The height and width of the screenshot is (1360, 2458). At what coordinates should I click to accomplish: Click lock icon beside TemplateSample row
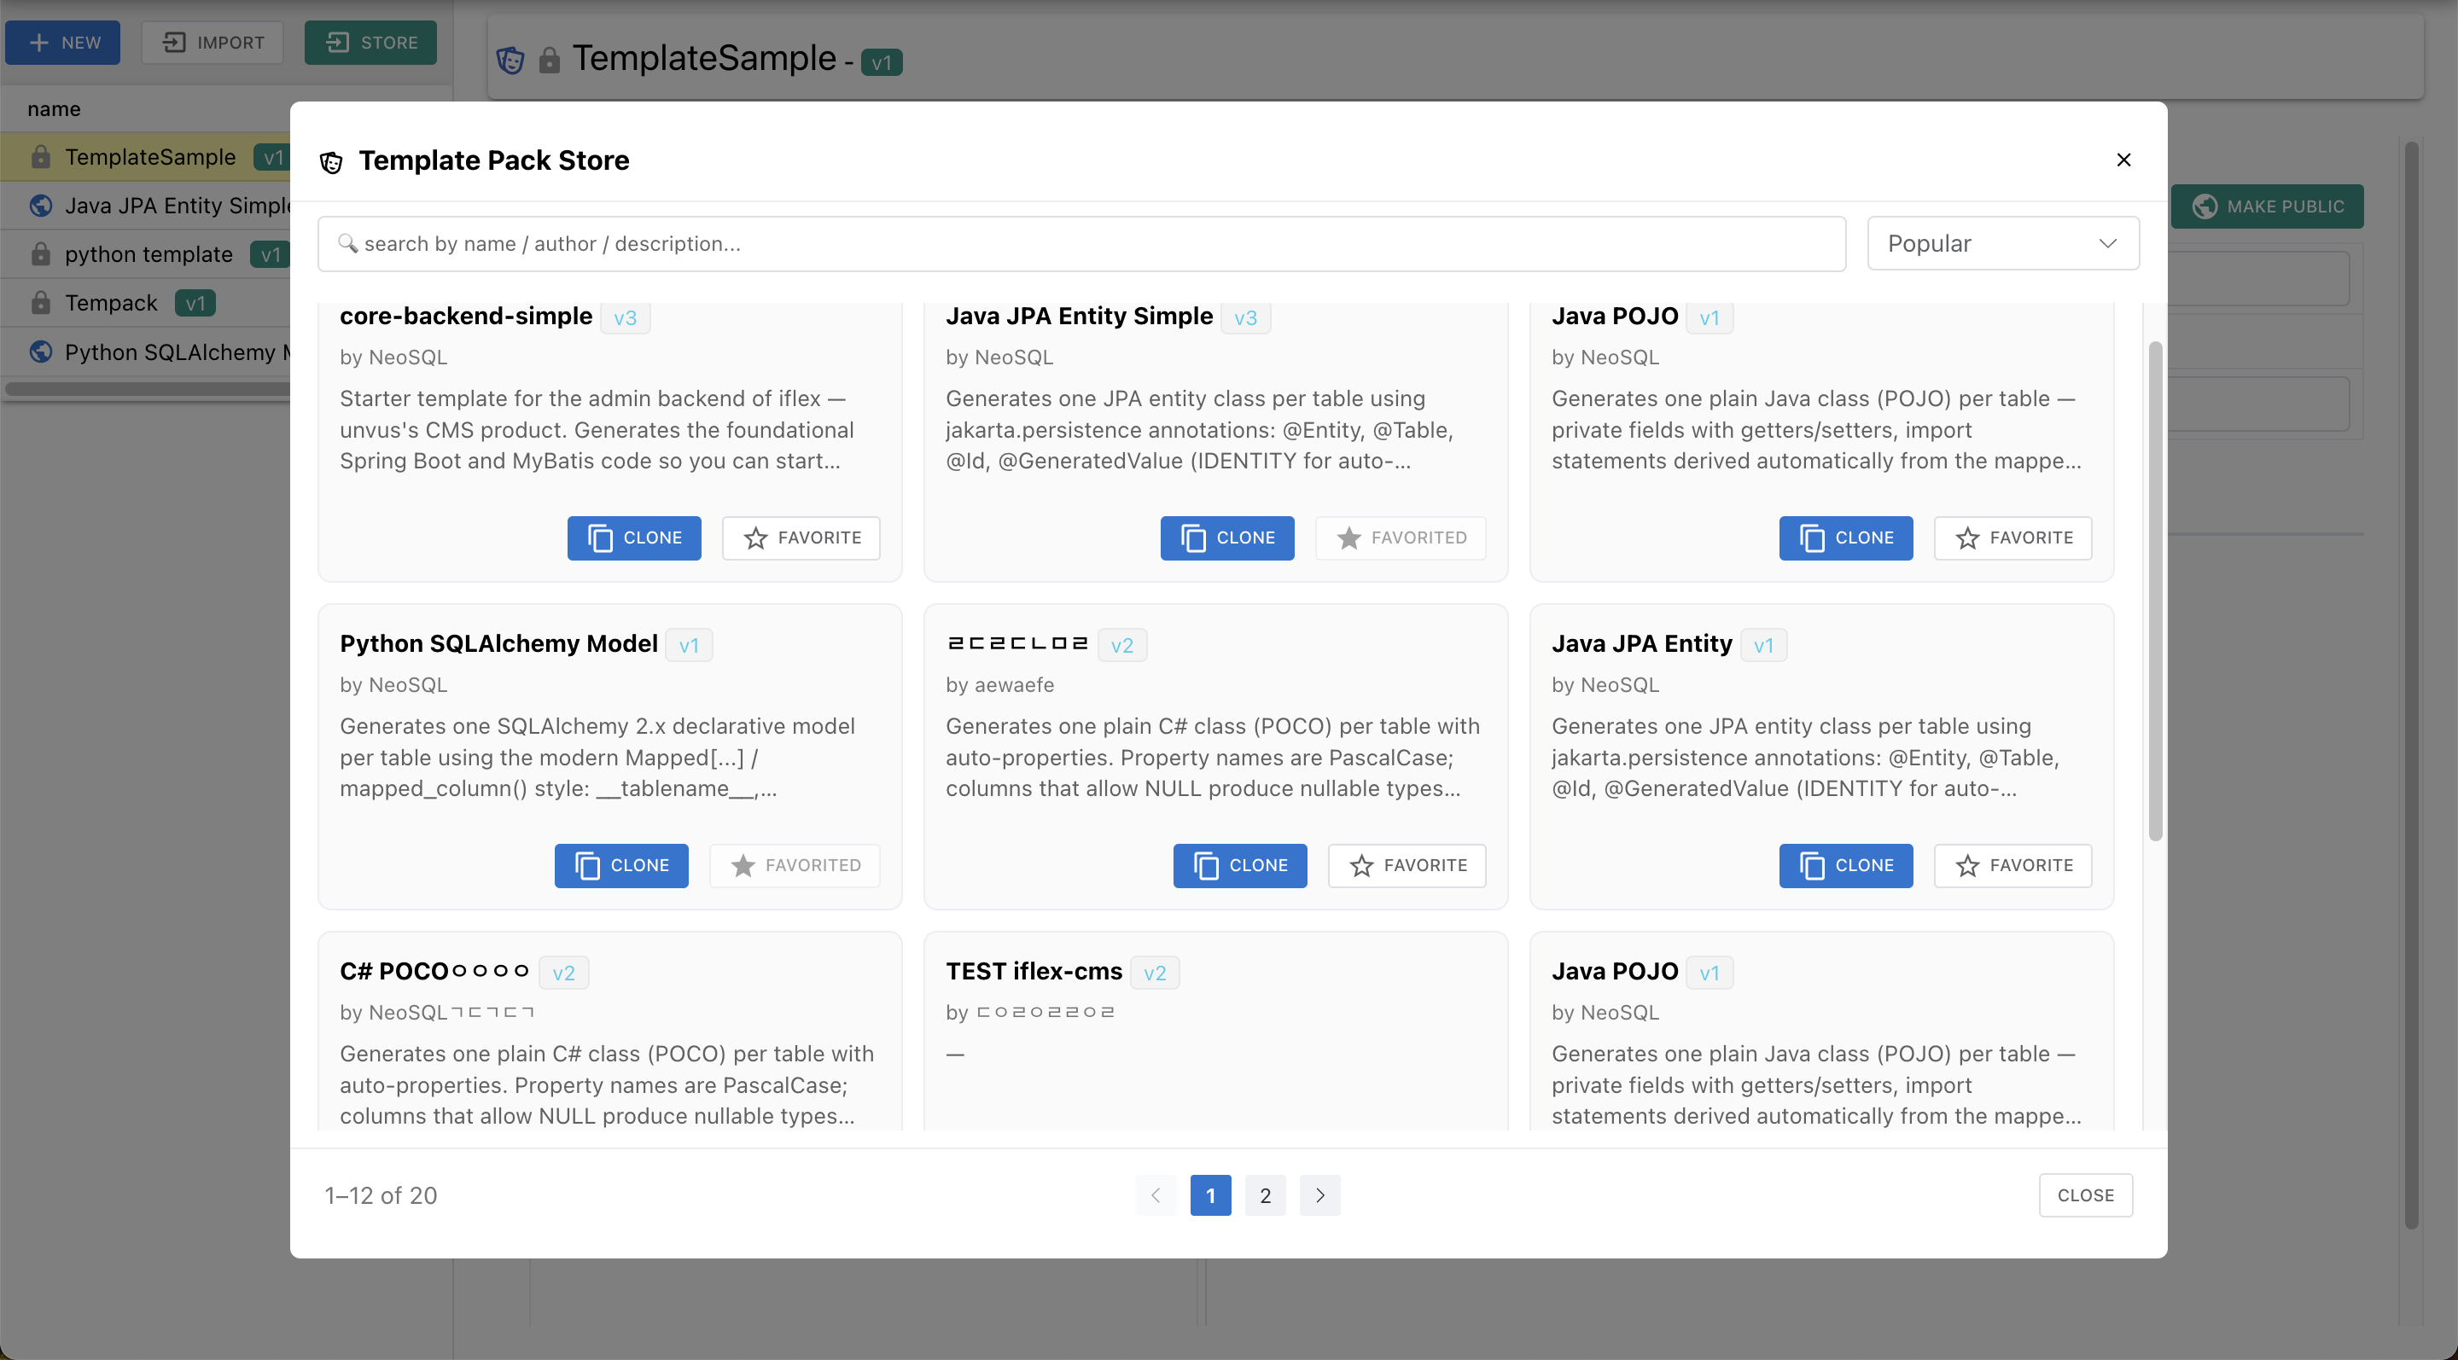[x=40, y=156]
